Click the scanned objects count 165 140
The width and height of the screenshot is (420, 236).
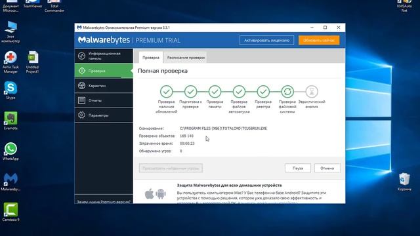(186, 136)
